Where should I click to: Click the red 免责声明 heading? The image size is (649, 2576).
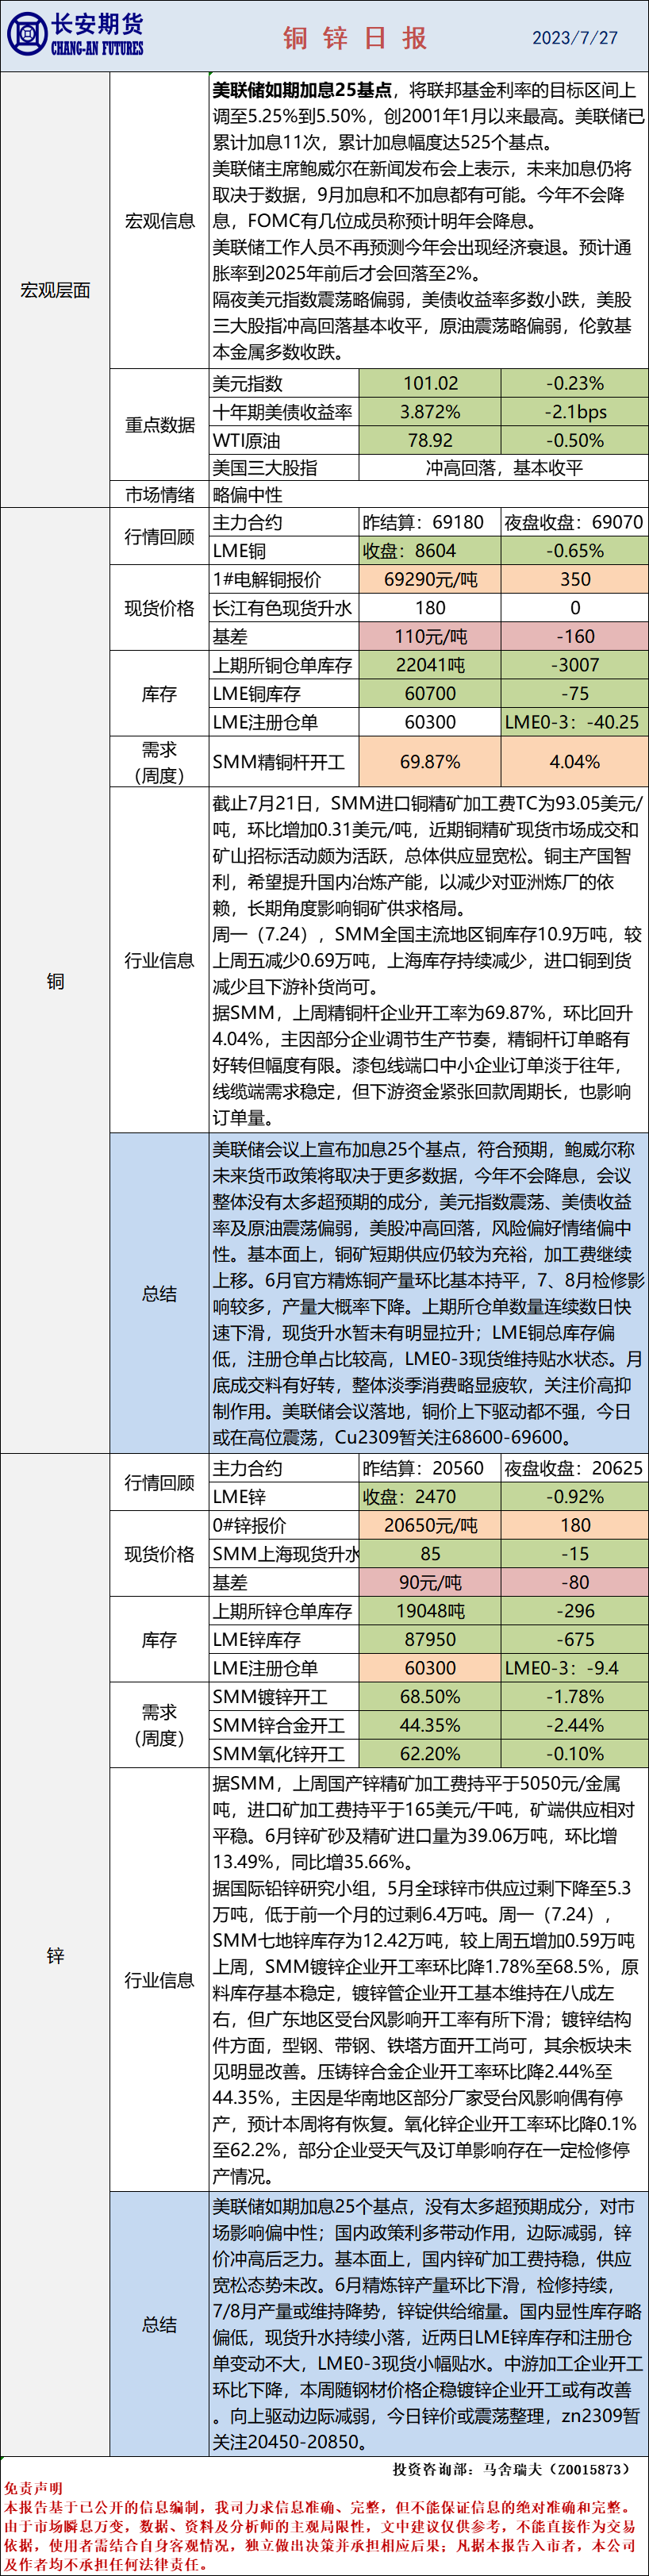pyautogui.click(x=33, y=2488)
